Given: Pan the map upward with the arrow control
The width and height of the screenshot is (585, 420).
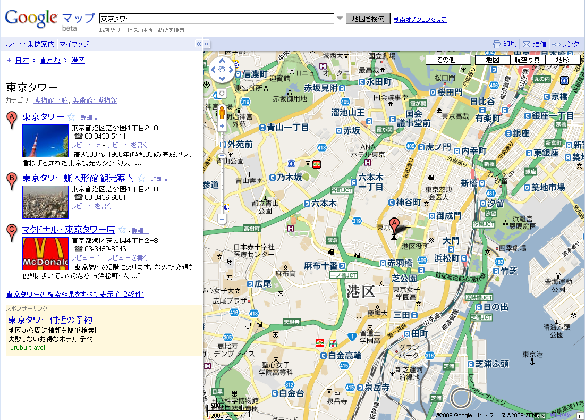Looking at the screenshot, I should click(x=222, y=61).
